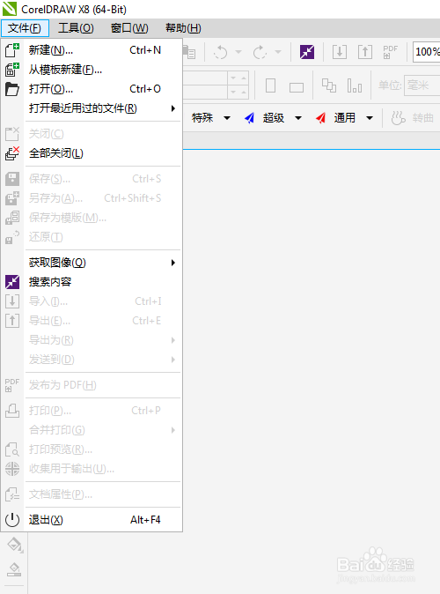This screenshot has height=594, width=440.
Task: Click the New document icon in File menu
Action: point(12,50)
